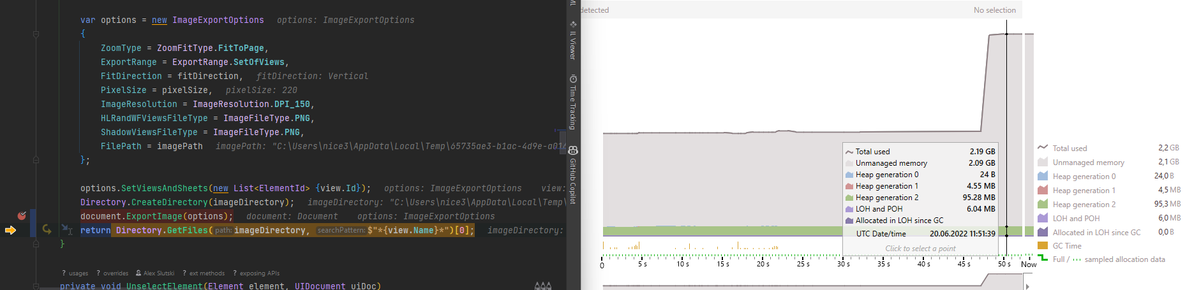Click ZoomFitType.FitToPage in the code
The height and width of the screenshot is (290, 1185).
coord(211,48)
